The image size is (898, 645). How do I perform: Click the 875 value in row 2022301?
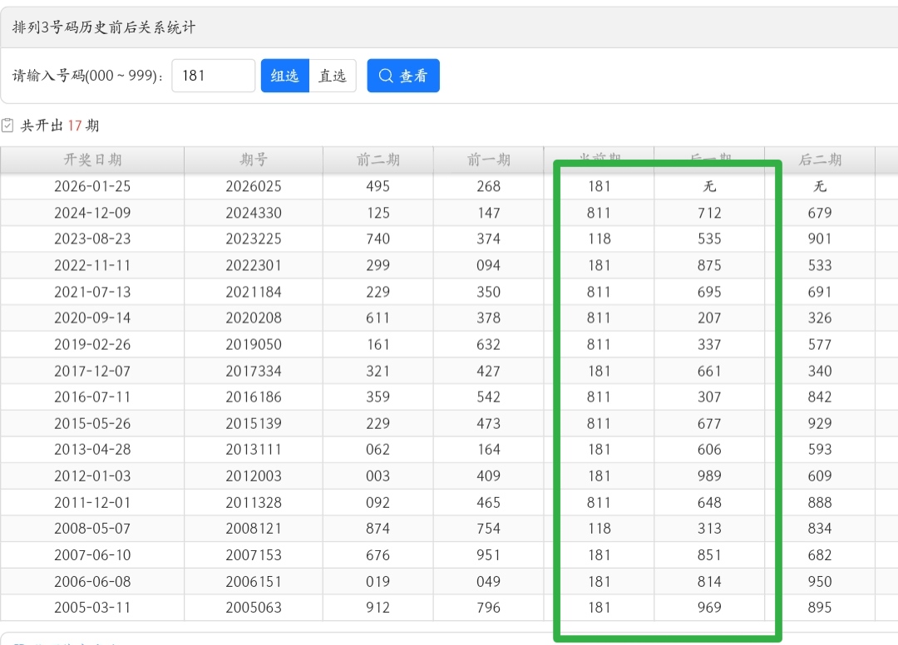(x=709, y=265)
